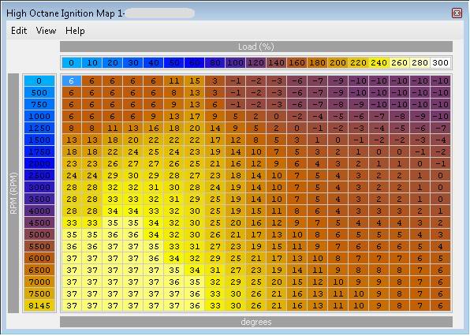The width and height of the screenshot is (470, 336).
Task: Select cell 12 at 1500 RPM, load 100
Action: pos(235,140)
